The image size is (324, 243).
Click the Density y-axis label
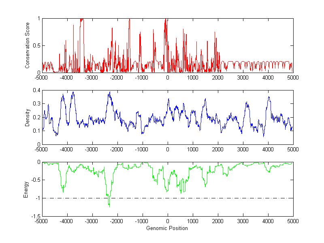click(28, 117)
